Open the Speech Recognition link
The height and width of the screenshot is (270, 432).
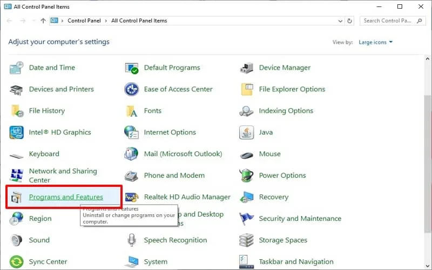tap(175, 240)
